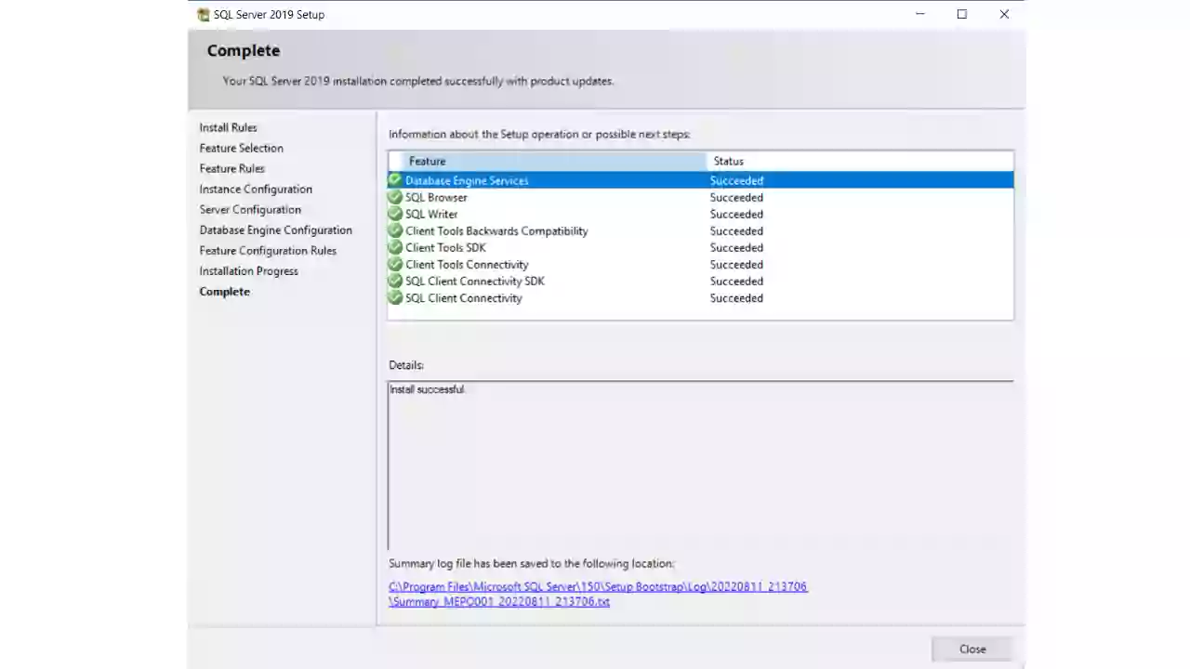Select SQL Client Connectivity SDK row

700,281
